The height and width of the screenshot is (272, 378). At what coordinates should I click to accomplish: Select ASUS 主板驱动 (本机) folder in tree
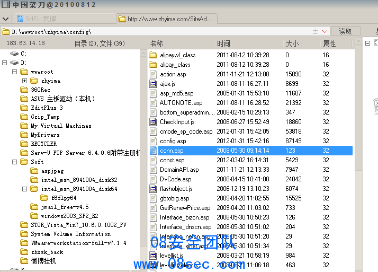[62, 99]
